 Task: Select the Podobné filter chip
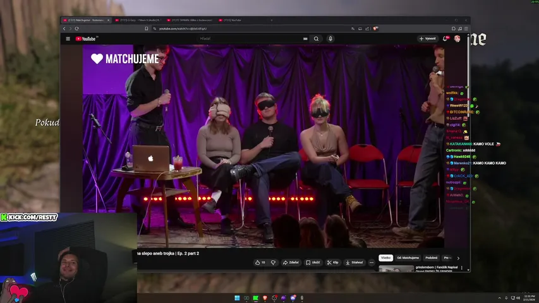click(432, 258)
